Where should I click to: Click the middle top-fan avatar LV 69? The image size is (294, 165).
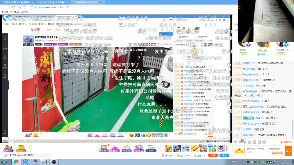pyautogui.click(x=262, y=45)
